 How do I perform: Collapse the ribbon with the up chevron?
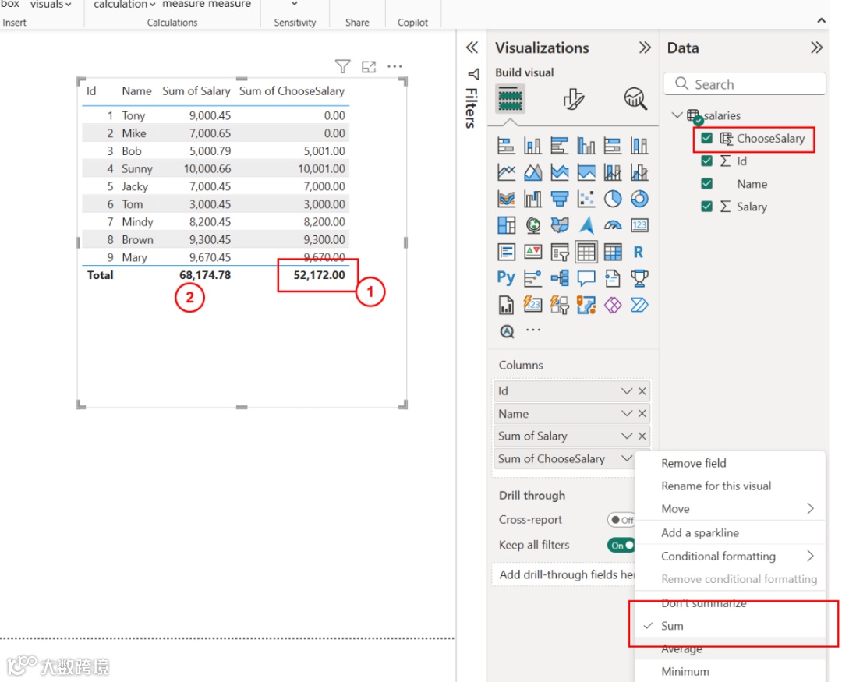point(822,20)
